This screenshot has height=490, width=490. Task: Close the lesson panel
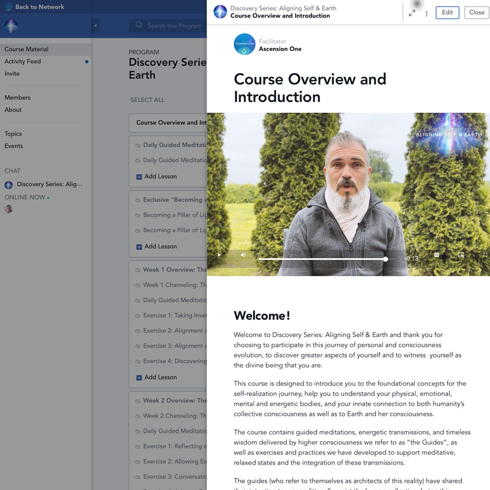point(477,12)
